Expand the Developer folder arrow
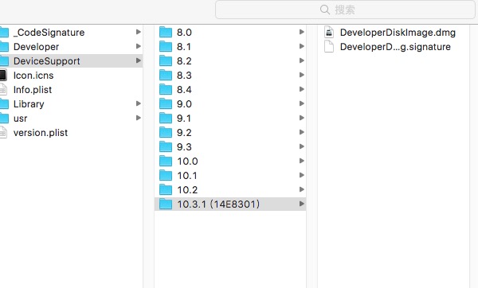Viewport: 478px width, 288px height. click(139, 46)
